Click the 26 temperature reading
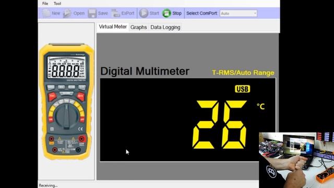This screenshot has height=188, width=334. tap(220, 124)
